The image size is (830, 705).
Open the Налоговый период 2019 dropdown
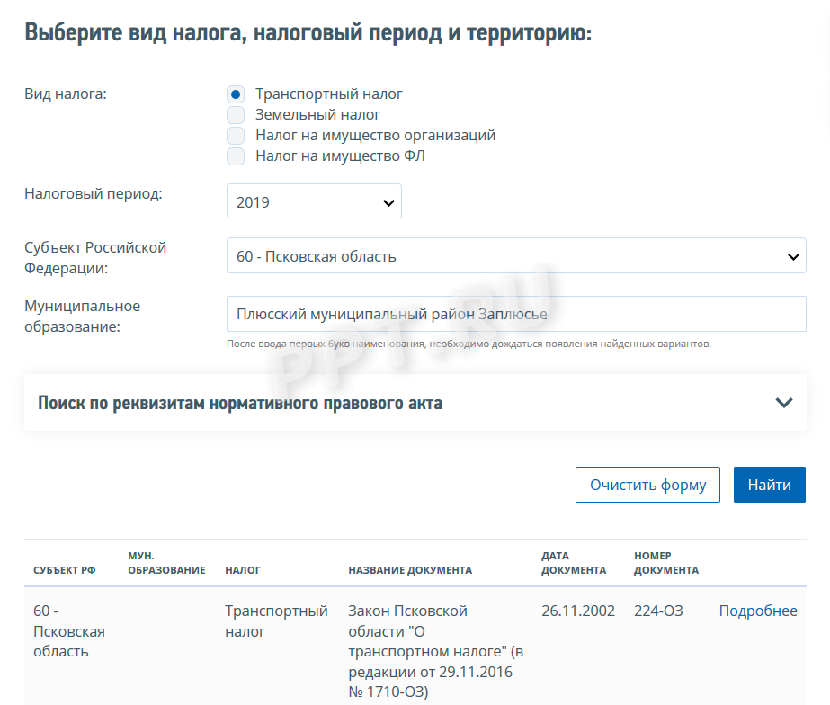pyautogui.click(x=314, y=202)
